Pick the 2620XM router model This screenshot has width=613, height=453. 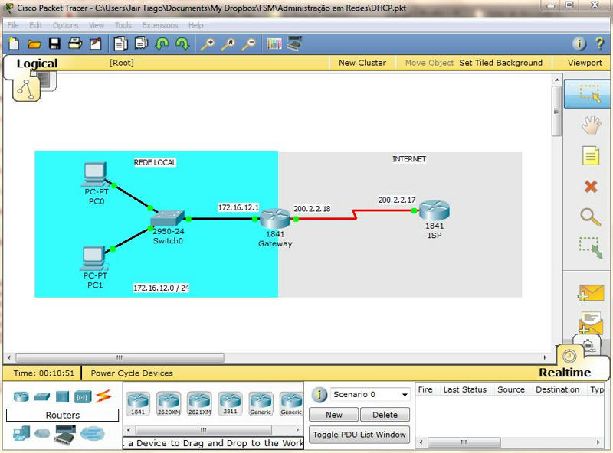click(169, 403)
